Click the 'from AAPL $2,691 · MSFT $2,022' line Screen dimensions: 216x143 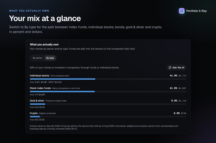coord(46,82)
